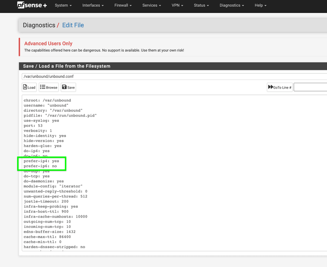Click the 'prefer-ip6: no' line
Viewport: 327px width, 267px height.
tap(40, 166)
